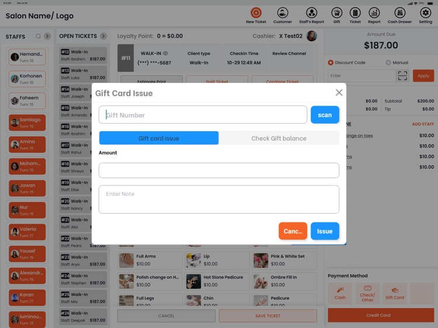Click the Credit Card button
Image resolution: width=438 pixels, height=328 pixels.
point(381,315)
